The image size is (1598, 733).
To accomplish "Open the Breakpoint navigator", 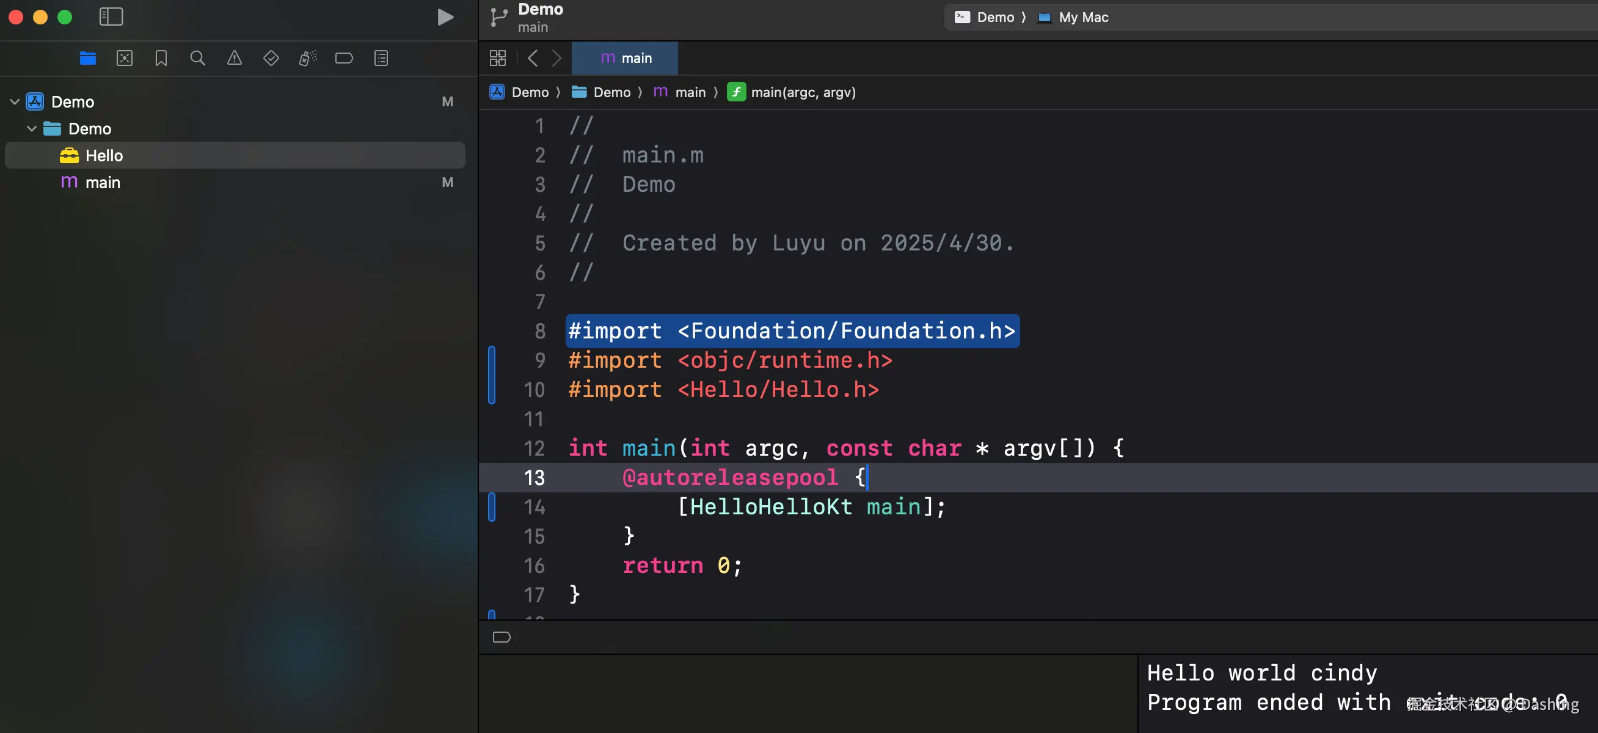I will (x=344, y=58).
